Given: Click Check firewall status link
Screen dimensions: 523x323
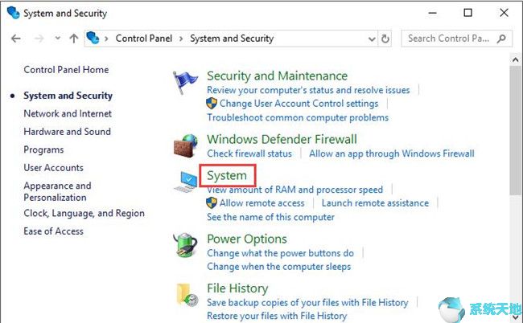Looking at the screenshot, I should pyautogui.click(x=249, y=153).
